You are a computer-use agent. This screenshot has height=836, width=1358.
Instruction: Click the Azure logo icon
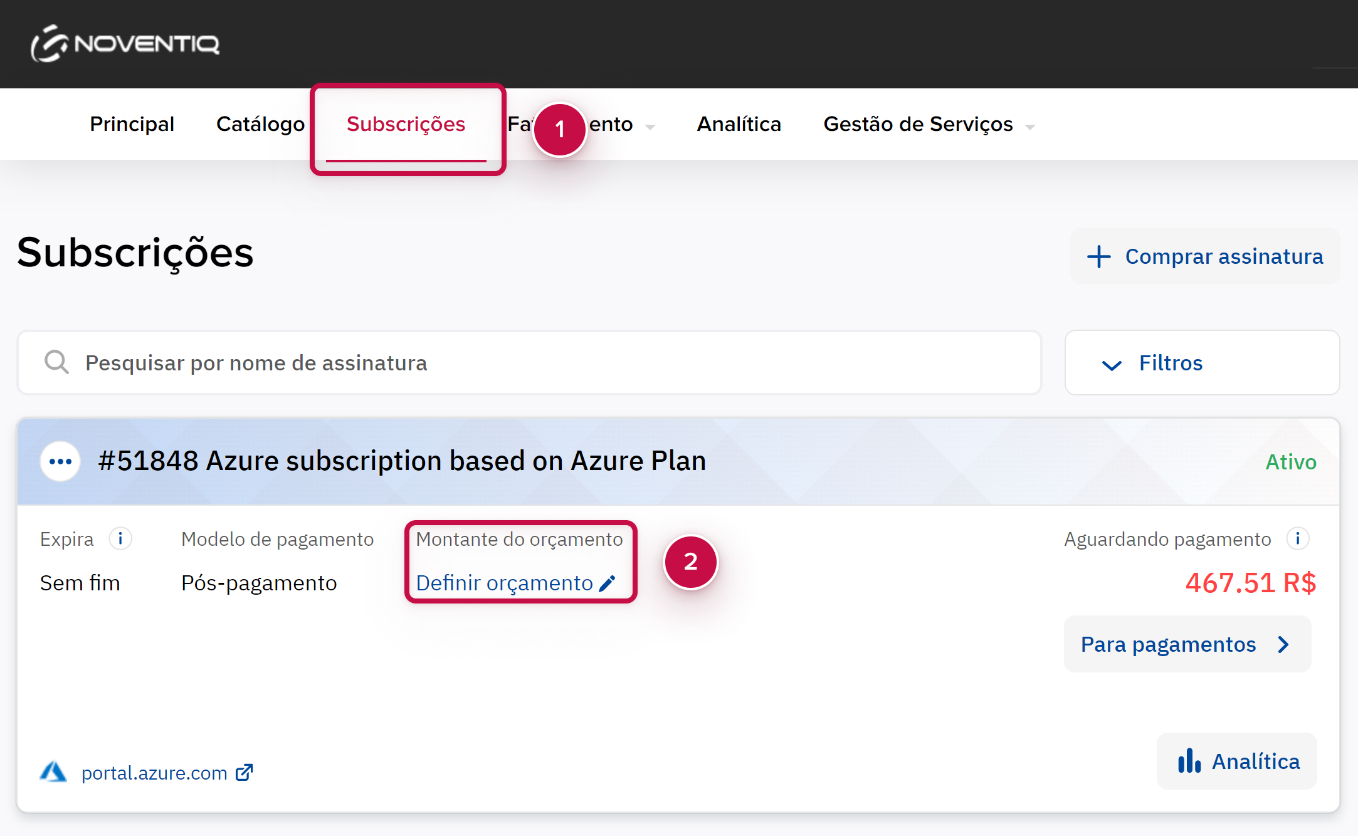click(53, 772)
